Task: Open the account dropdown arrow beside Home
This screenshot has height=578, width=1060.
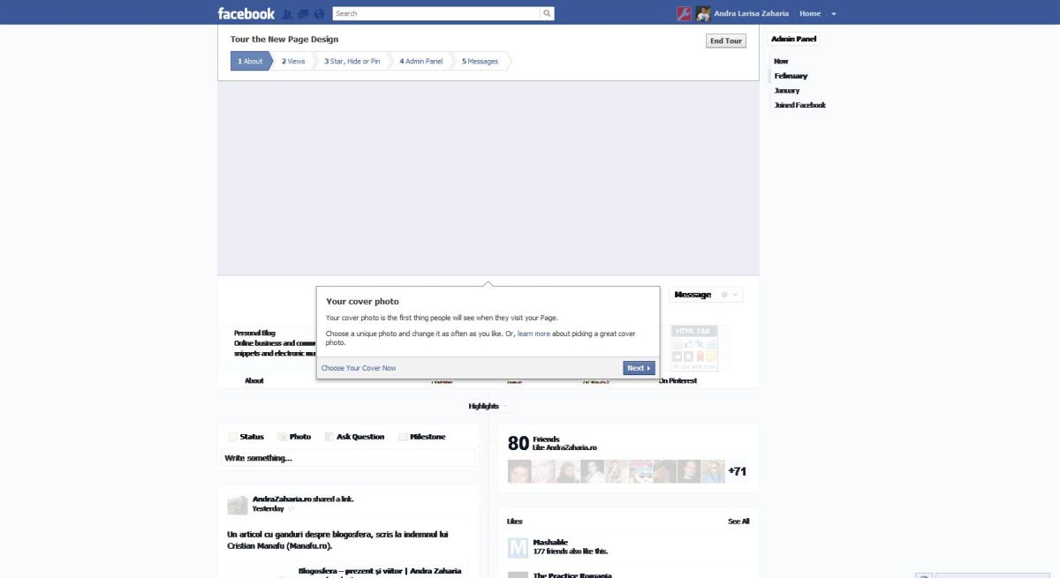Action: coord(834,14)
